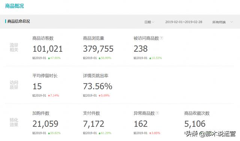Click the 支付件数 label
The image size is (240, 141).
(x=91, y=113)
